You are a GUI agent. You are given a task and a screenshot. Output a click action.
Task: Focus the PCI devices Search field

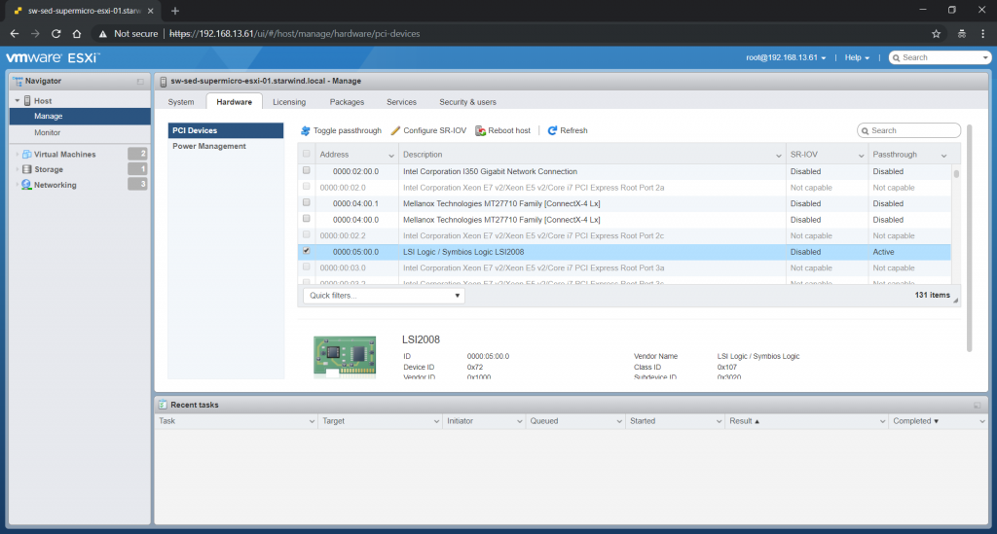coord(908,130)
